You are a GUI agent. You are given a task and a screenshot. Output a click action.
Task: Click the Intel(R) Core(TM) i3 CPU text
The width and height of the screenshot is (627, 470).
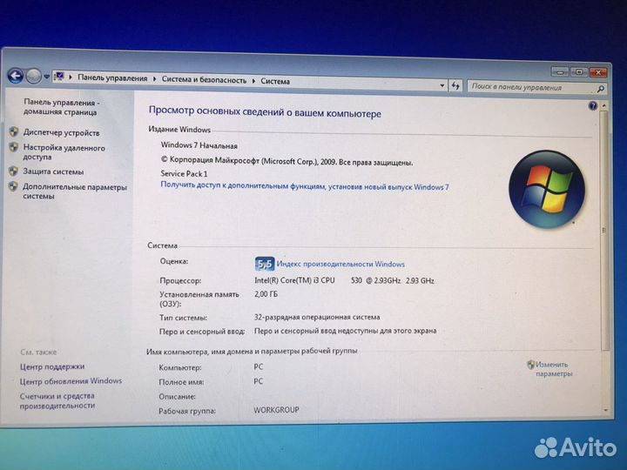click(x=294, y=280)
